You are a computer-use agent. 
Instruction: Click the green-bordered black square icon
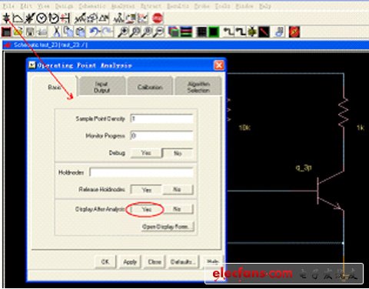click(214, 32)
